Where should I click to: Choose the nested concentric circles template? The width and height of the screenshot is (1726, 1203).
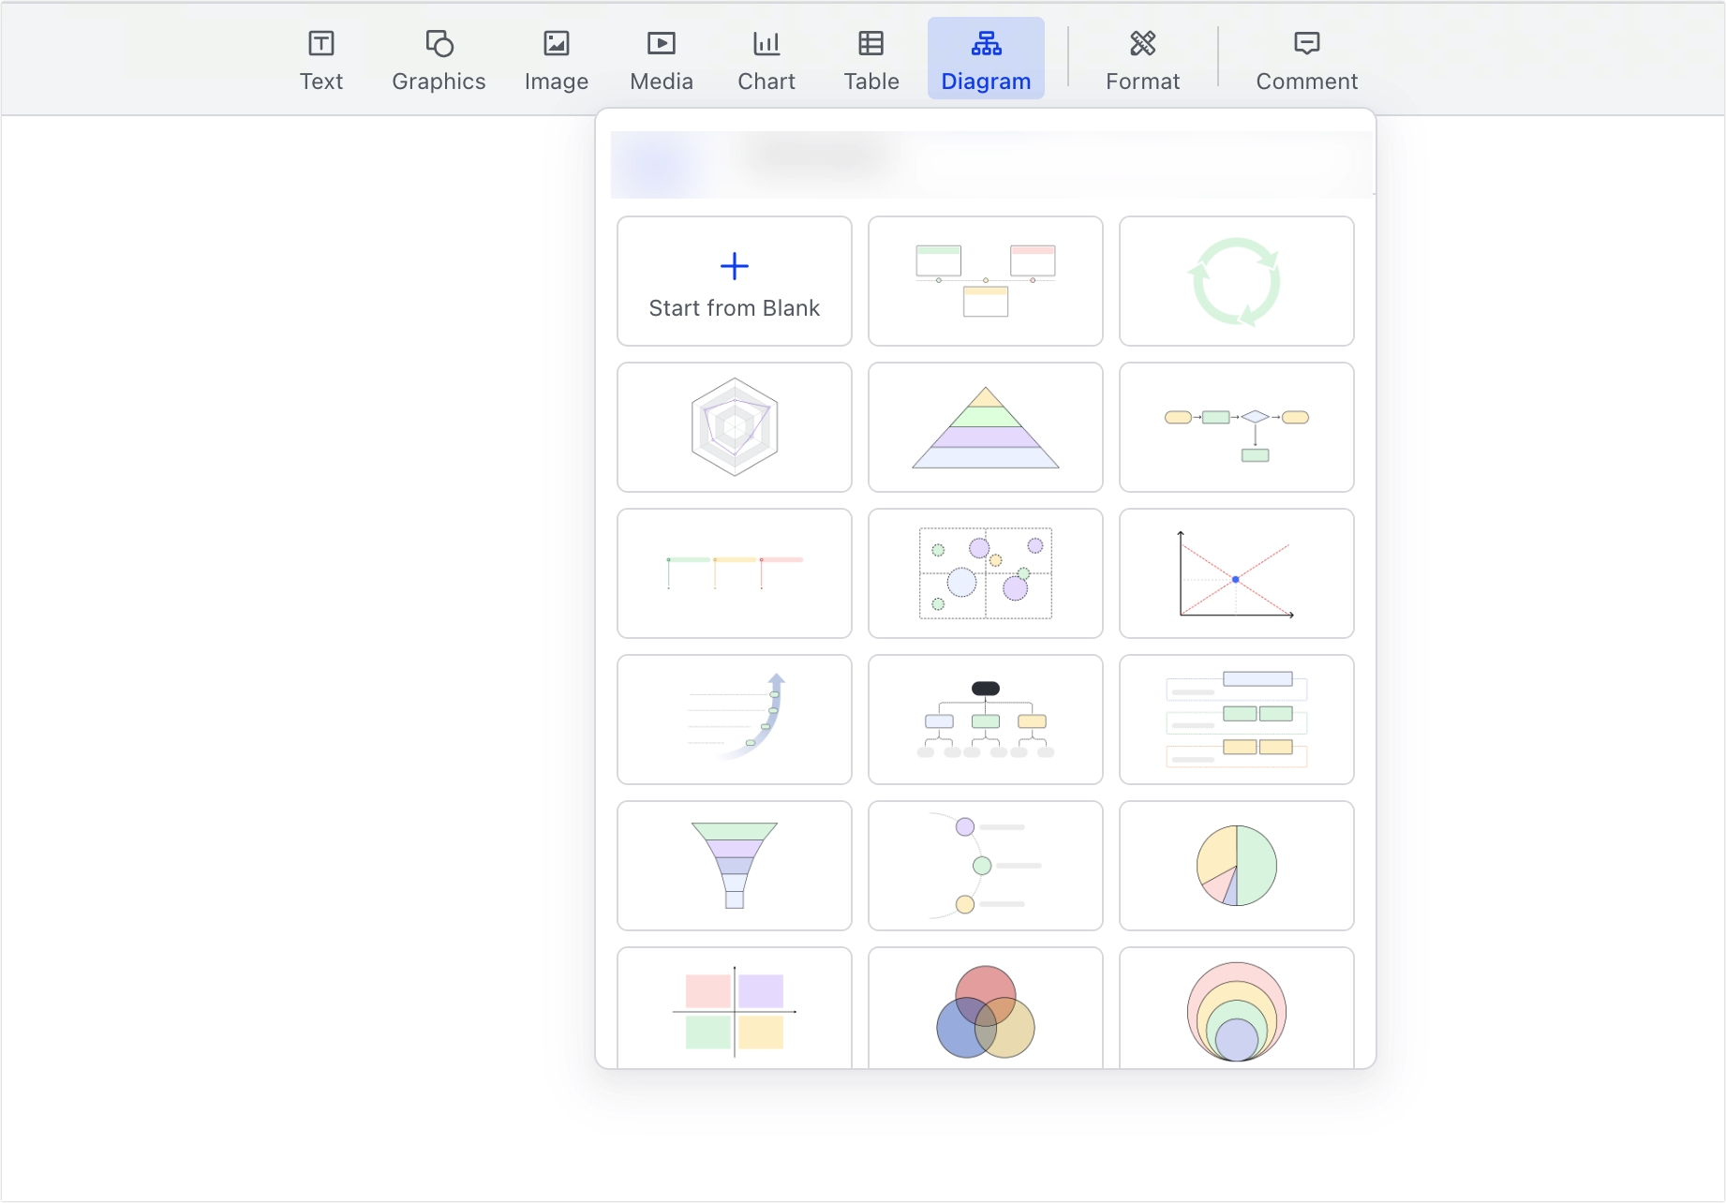pyautogui.click(x=1237, y=1008)
